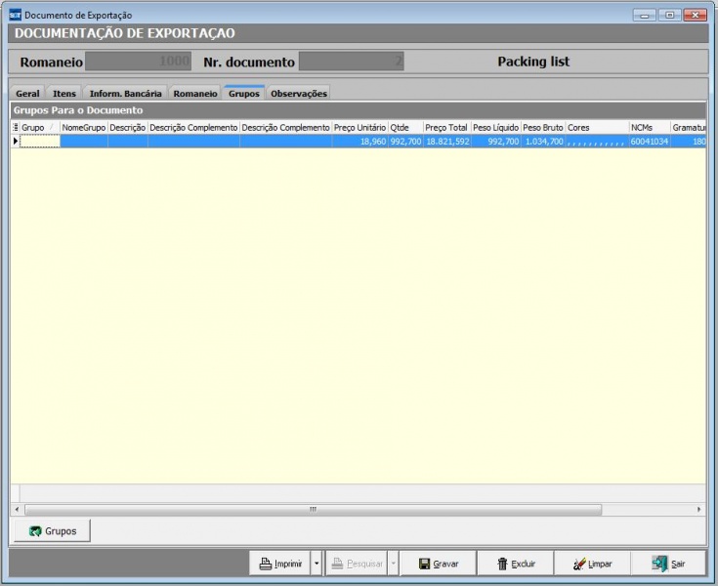The image size is (718, 586).
Task: Open the Itens tab
Action: tap(64, 94)
